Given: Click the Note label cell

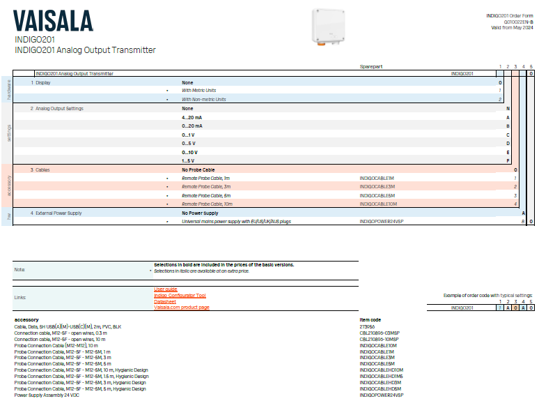Looking at the screenshot, I should (x=81, y=270).
